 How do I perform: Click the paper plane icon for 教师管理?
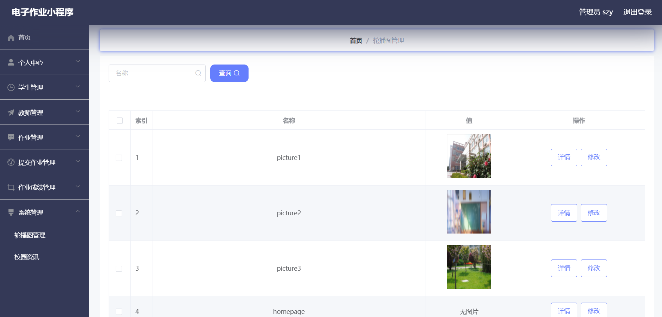11,113
